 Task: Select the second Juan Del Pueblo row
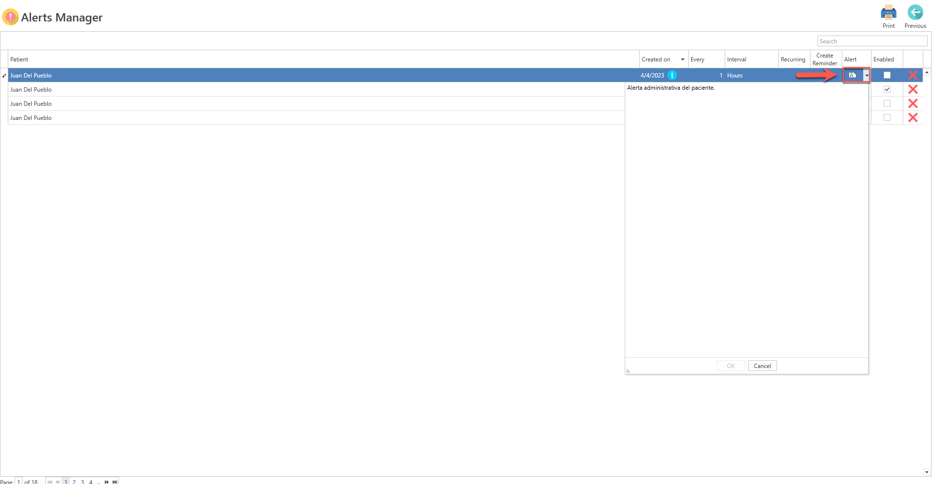(x=317, y=89)
